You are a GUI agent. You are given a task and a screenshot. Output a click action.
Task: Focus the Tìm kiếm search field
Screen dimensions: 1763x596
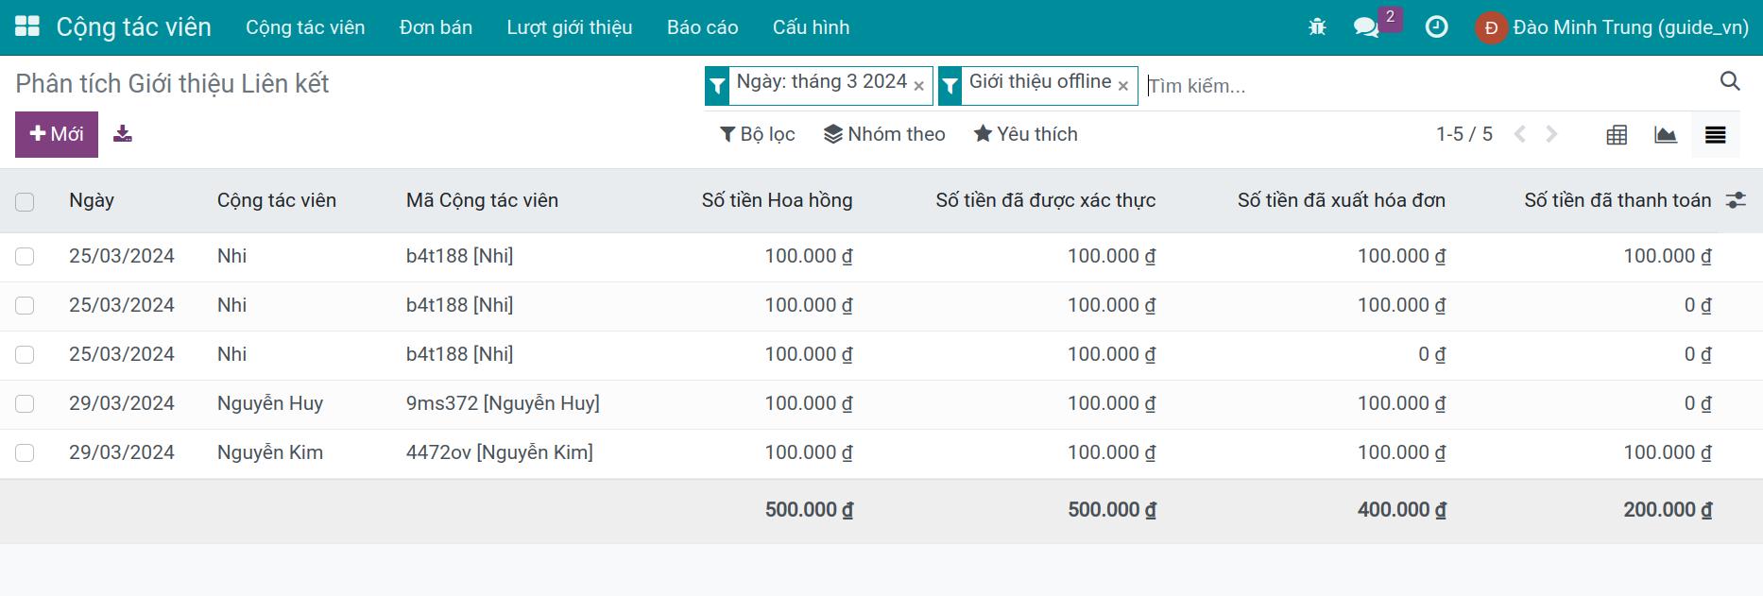click(1427, 86)
